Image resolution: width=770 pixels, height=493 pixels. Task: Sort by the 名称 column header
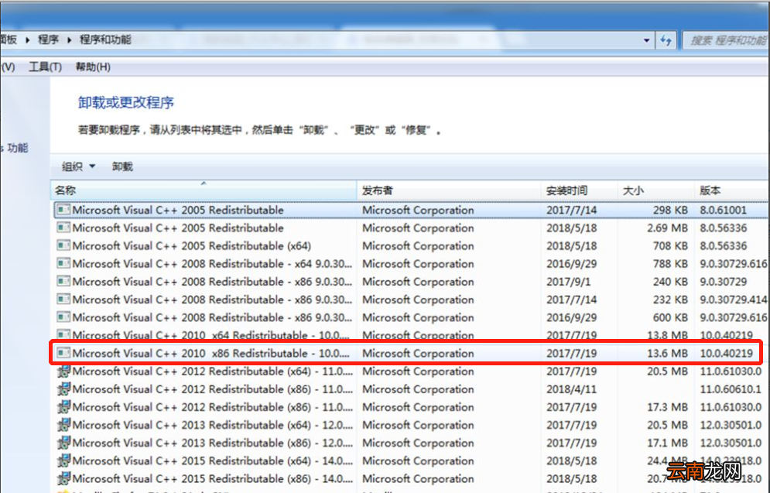click(204, 190)
